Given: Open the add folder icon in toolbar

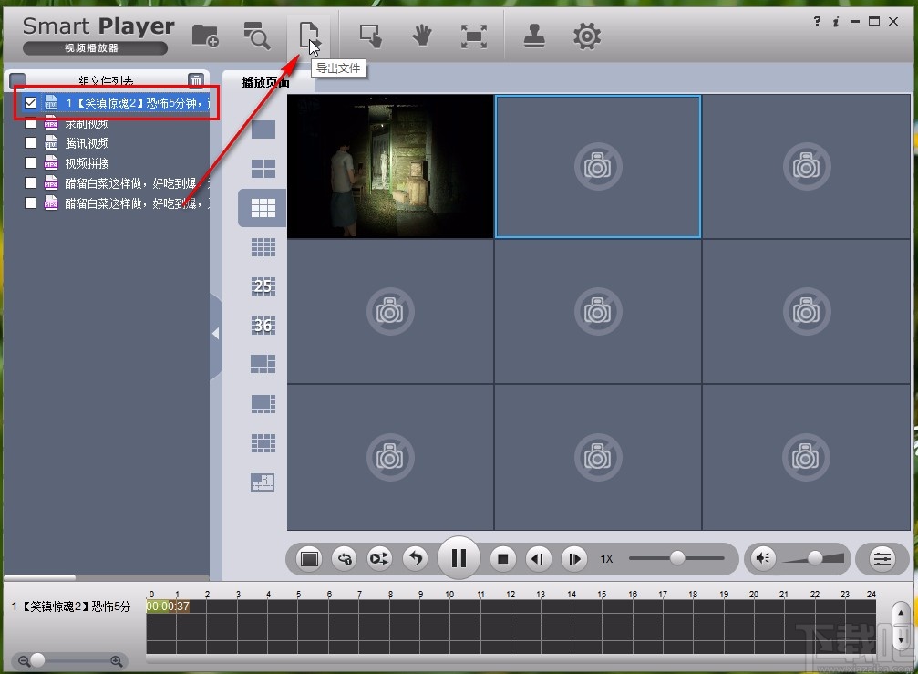Looking at the screenshot, I should point(206,36).
